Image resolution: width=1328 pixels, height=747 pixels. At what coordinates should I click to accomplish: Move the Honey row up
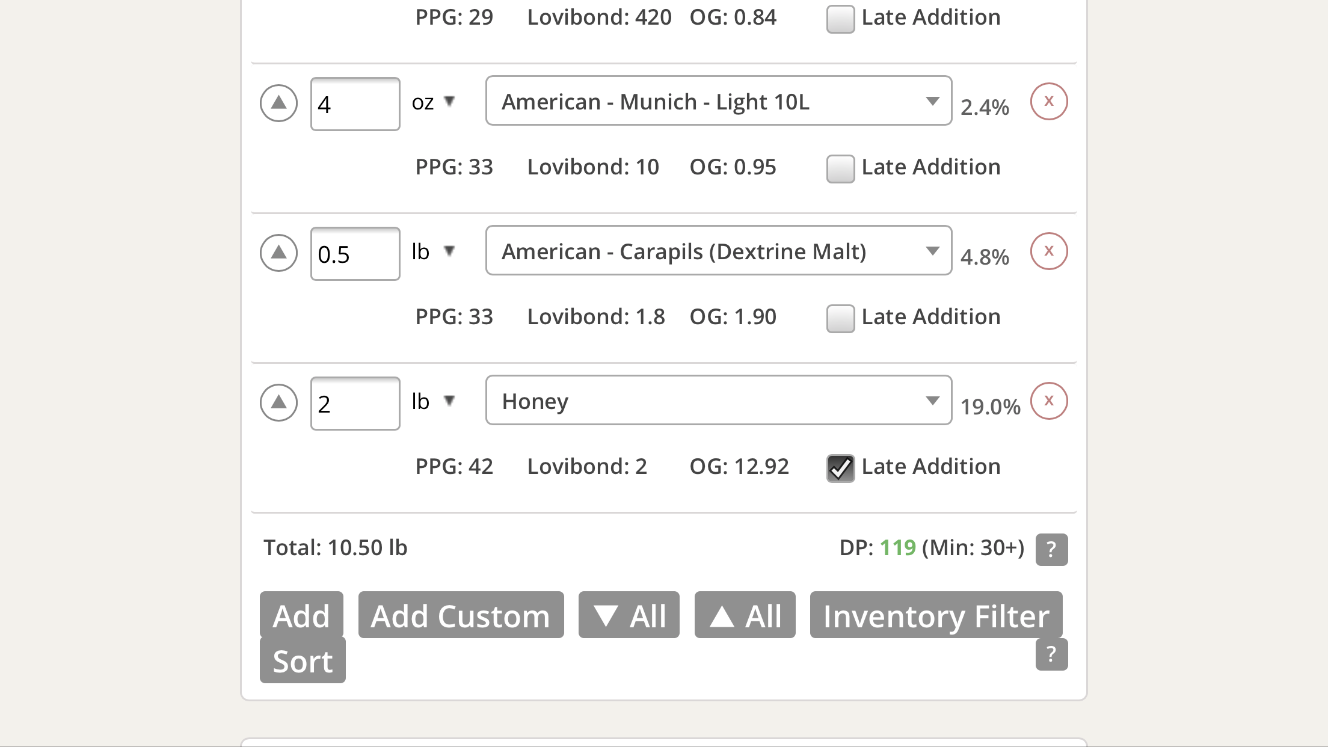point(278,402)
